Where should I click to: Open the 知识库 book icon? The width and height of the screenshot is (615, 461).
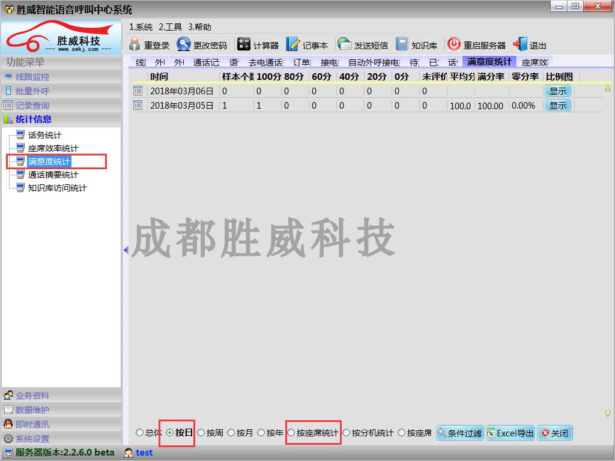(x=402, y=44)
